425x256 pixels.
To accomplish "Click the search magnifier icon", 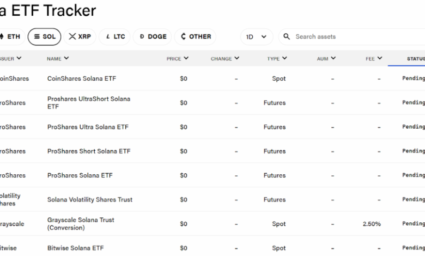I will 287,36.
